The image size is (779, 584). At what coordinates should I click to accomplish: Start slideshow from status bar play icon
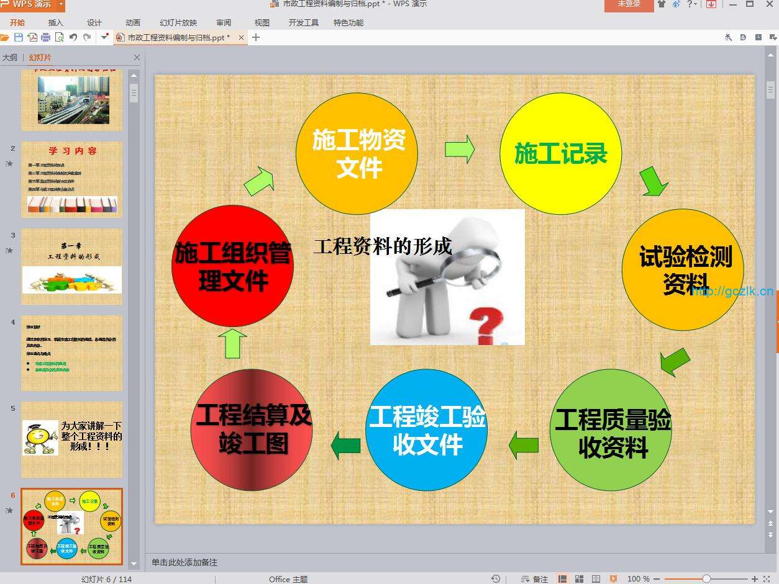click(613, 579)
